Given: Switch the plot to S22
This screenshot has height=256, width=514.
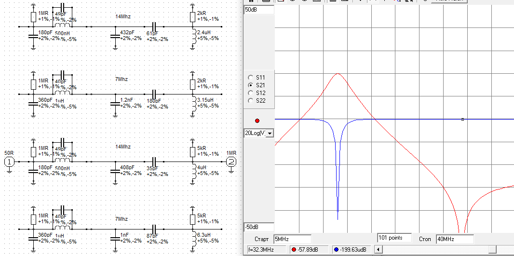Looking at the screenshot, I should (x=250, y=100).
